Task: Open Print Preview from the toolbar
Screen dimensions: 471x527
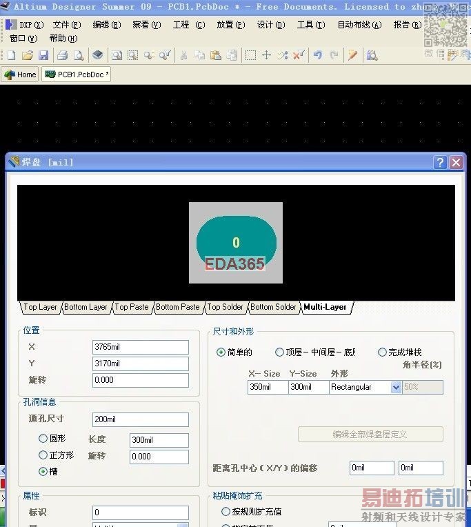Action: tap(79, 55)
